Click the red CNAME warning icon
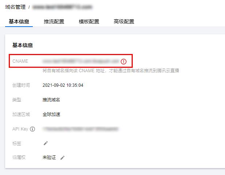The image size is (225, 175). click(x=123, y=62)
